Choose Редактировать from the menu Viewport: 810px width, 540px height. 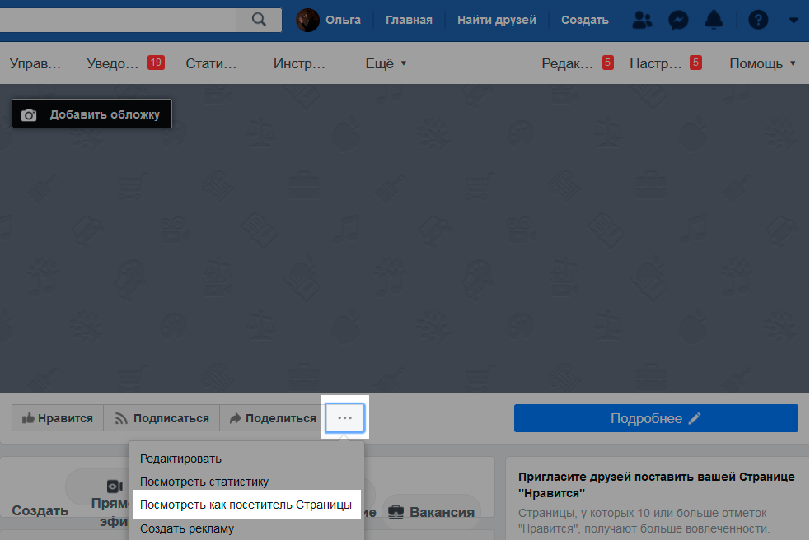pos(180,459)
